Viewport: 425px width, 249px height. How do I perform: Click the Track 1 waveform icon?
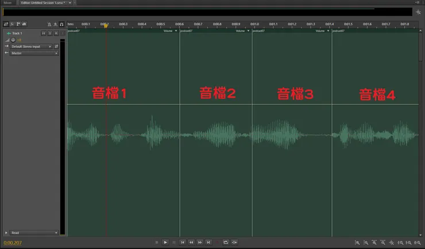pyautogui.click(x=9, y=33)
